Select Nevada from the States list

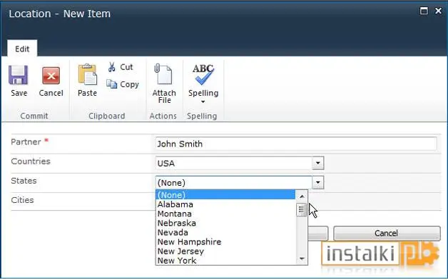pyautogui.click(x=225, y=233)
